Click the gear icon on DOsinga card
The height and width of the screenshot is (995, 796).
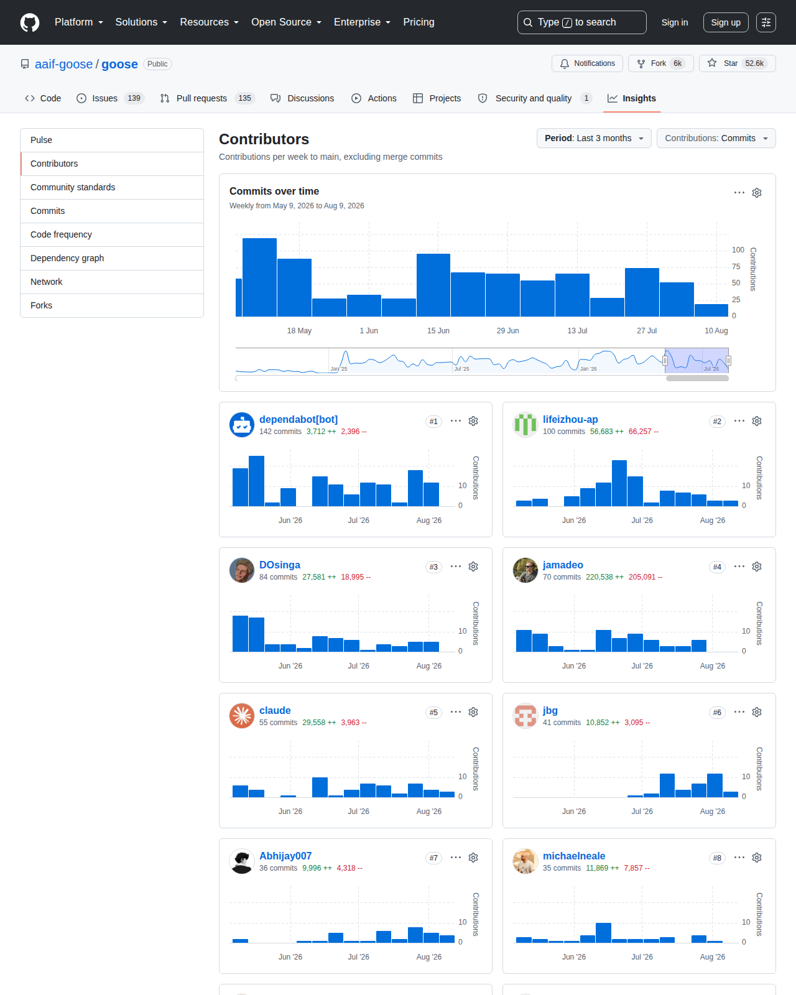point(473,567)
